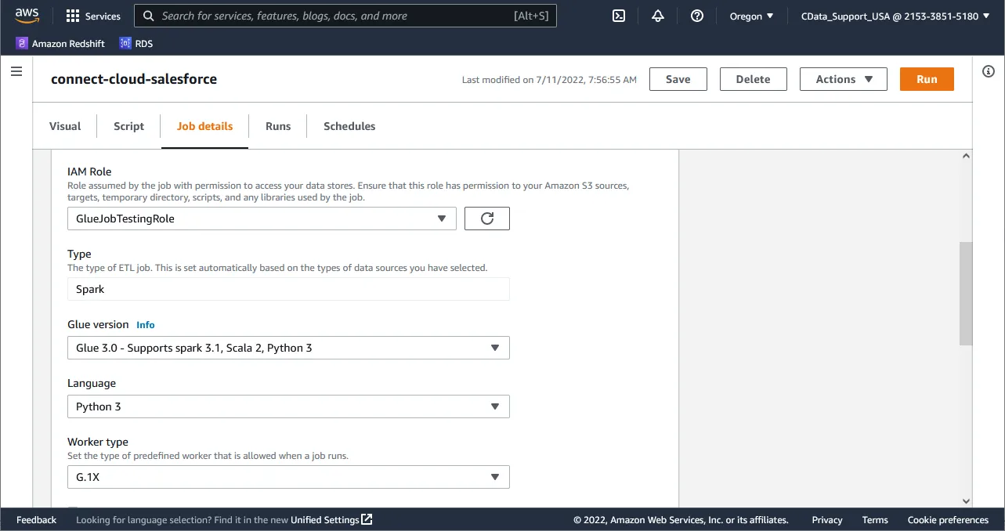The width and height of the screenshot is (1005, 531).
Task: Open the Glue version Info link
Action: (145, 324)
